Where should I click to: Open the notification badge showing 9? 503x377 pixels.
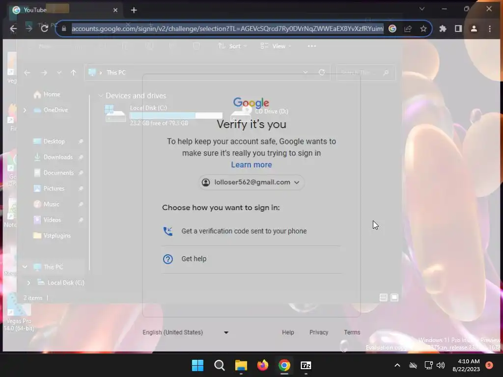click(x=489, y=365)
